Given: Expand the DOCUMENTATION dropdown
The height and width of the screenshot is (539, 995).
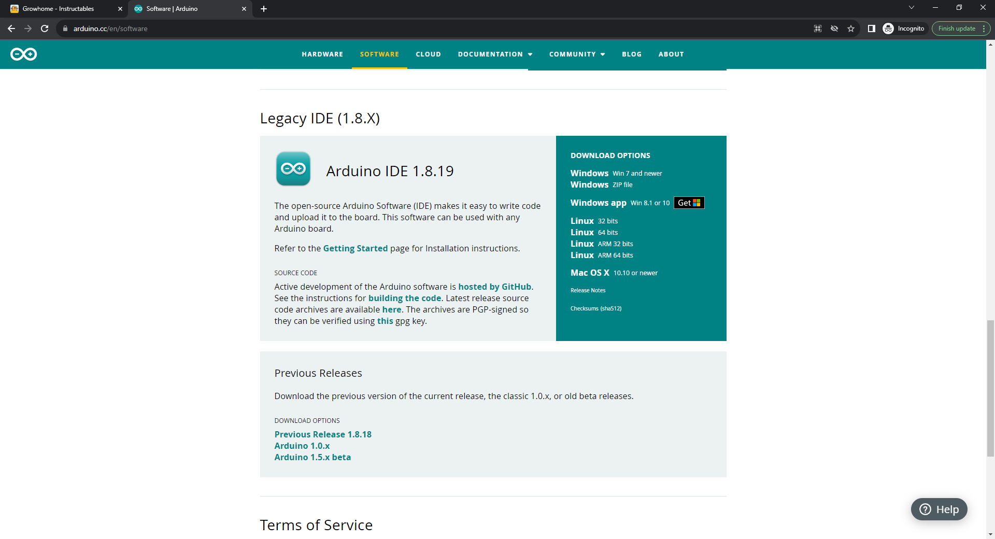Looking at the screenshot, I should (x=494, y=54).
